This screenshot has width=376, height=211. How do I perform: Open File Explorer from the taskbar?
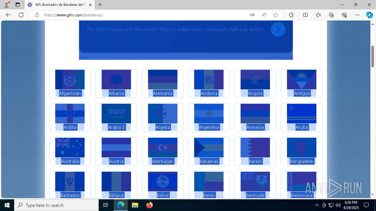pyautogui.click(x=135, y=205)
